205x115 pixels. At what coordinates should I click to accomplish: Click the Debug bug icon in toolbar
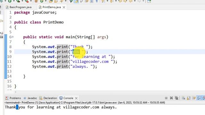point(1,1)
